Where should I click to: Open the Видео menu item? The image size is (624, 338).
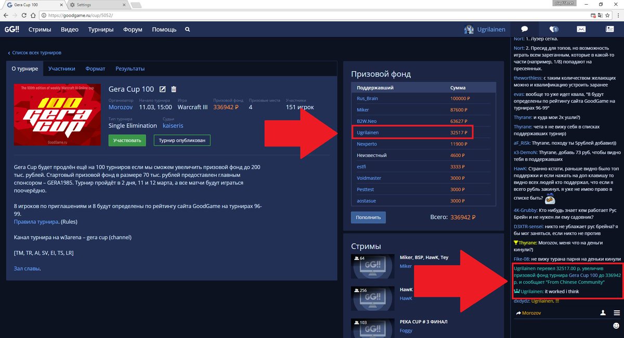point(70,30)
